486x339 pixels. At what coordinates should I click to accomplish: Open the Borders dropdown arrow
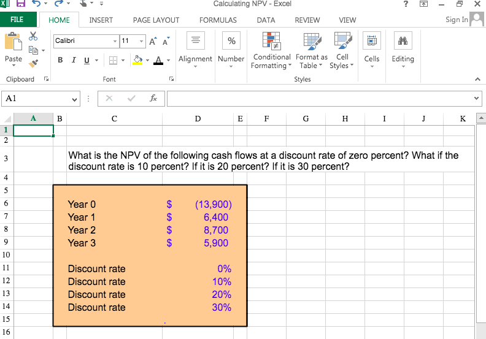(x=123, y=60)
